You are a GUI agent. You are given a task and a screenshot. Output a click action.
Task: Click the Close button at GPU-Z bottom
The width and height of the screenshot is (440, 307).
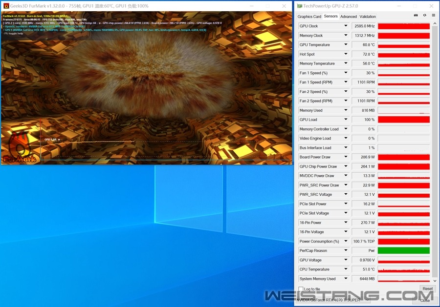(424, 300)
